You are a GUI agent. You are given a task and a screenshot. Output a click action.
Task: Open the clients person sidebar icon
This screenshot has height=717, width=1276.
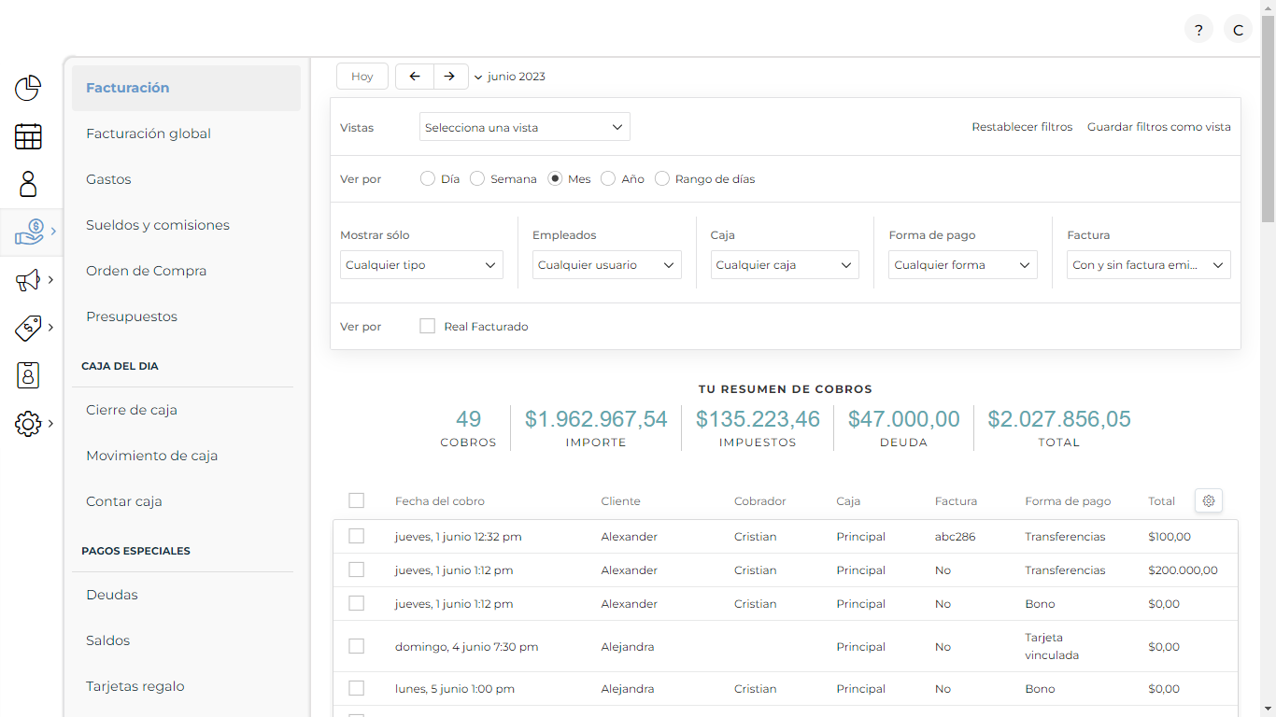click(28, 184)
